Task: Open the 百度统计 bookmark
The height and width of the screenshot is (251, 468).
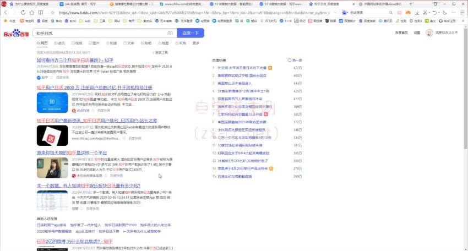Action: (x=347, y=21)
